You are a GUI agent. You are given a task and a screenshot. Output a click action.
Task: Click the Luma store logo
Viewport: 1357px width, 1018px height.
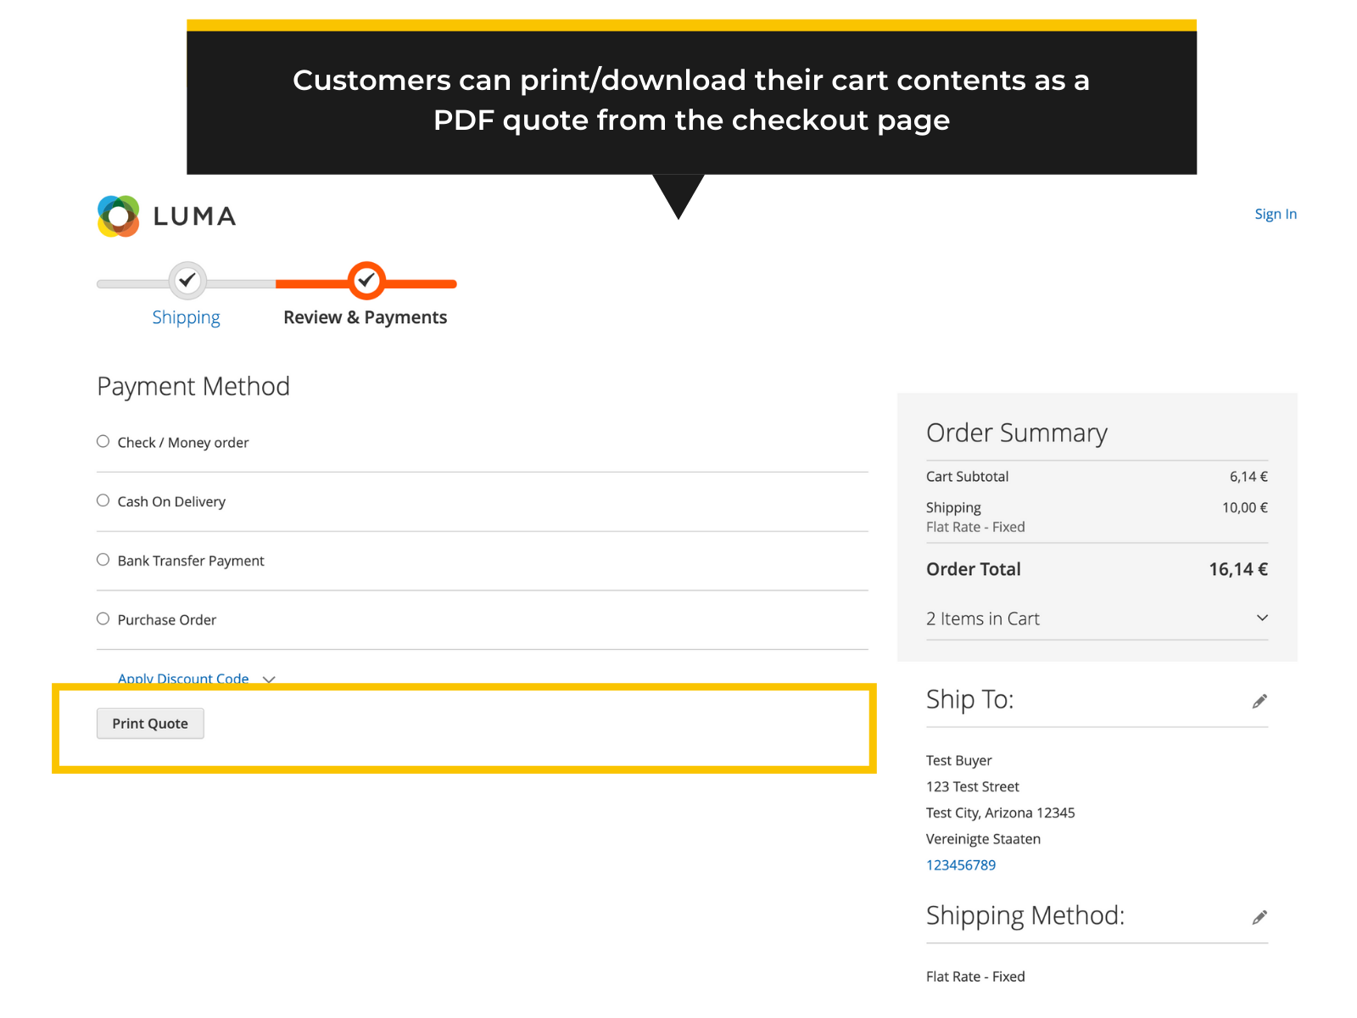pos(165,215)
